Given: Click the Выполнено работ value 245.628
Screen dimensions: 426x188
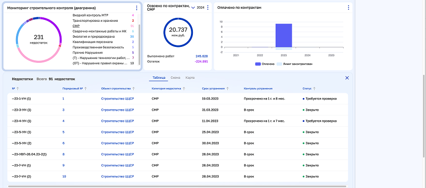Looking at the screenshot, I should point(202,56).
